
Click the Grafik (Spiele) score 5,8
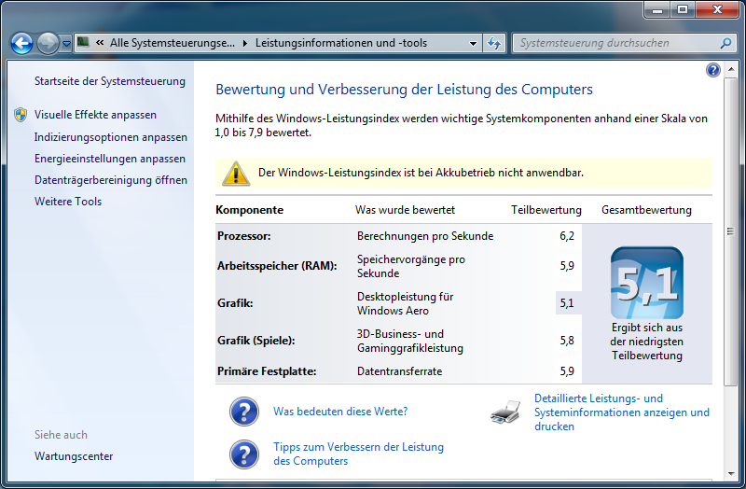click(567, 341)
